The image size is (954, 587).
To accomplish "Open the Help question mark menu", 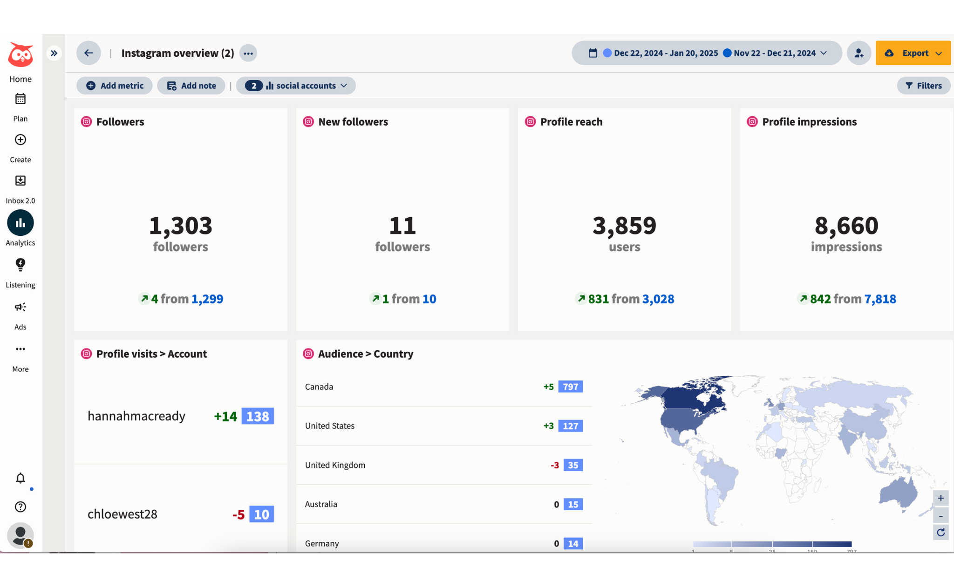I will [20, 507].
